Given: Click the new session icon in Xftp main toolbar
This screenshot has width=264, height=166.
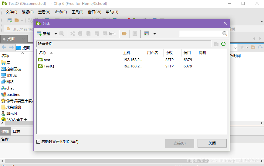Looking at the screenshot, I should point(10,21).
